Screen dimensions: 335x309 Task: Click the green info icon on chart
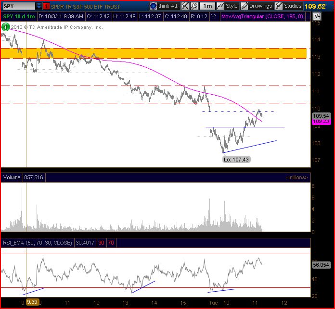[x=6, y=27]
